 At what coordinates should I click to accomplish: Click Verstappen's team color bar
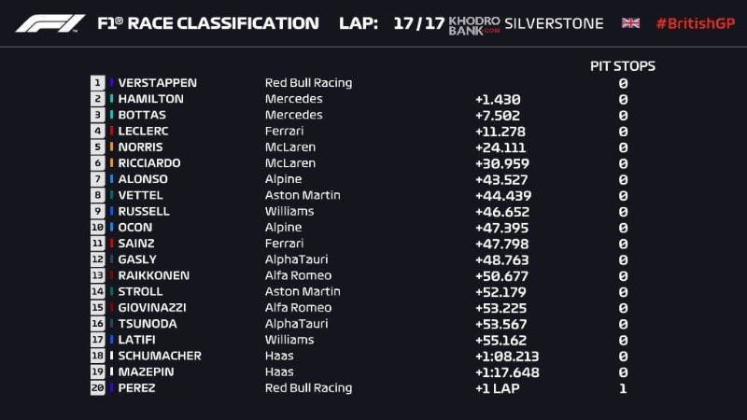pyautogui.click(x=111, y=83)
